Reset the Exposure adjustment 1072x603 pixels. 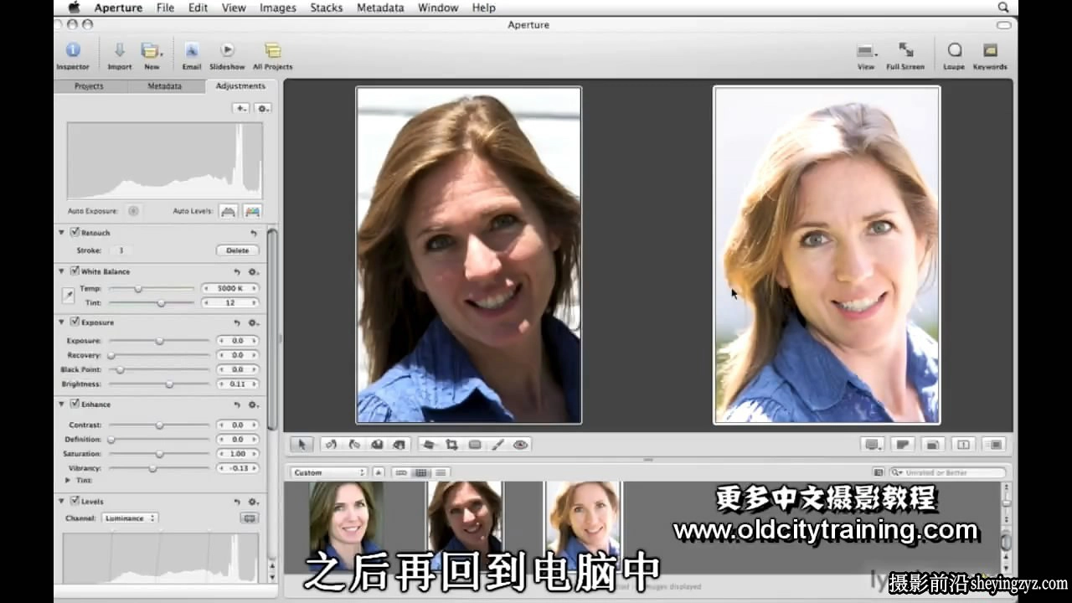237,322
